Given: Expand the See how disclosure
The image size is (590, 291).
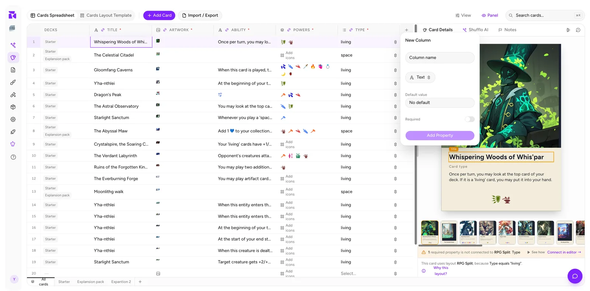Looking at the screenshot, I should 536,252.
